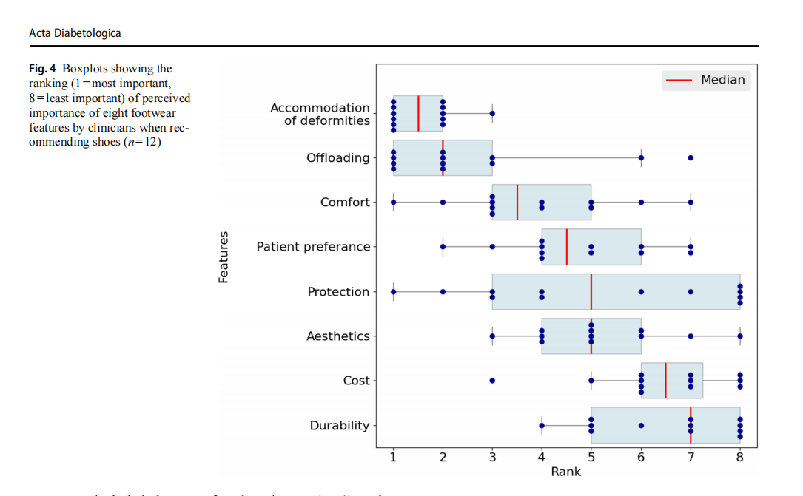Click the Offloading feature label
Screen dimensions: 803x496
(x=337, y=158)
